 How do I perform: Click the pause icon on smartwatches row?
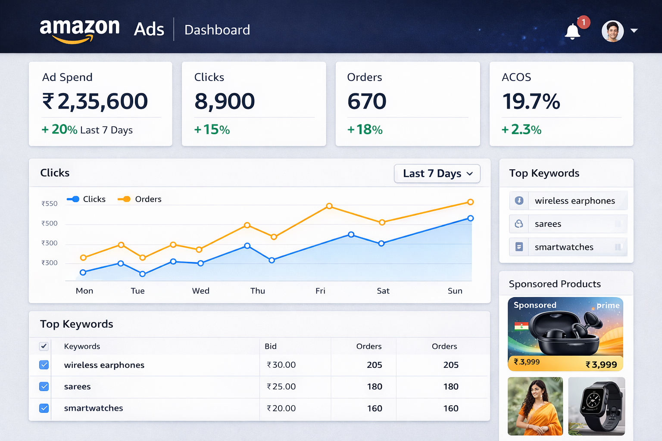[618, 247]
